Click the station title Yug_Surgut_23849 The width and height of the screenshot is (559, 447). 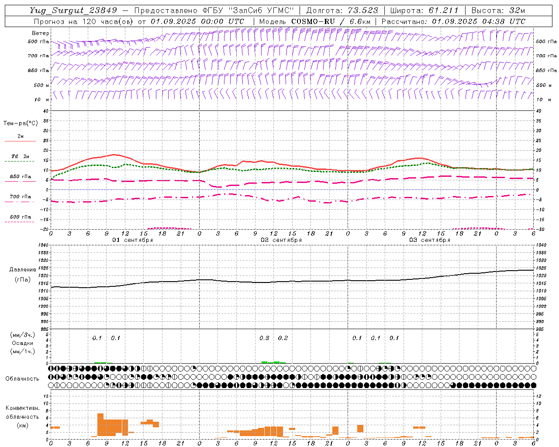[73, 10]
